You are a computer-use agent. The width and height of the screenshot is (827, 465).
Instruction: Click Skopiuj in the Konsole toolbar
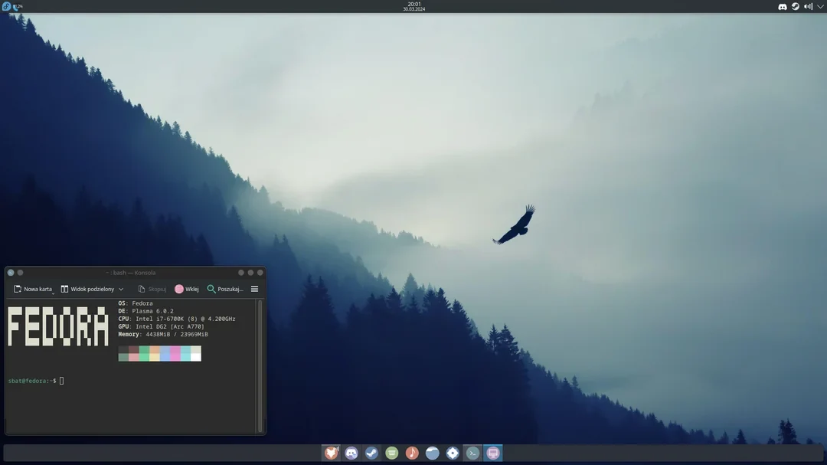pos(152,289)
